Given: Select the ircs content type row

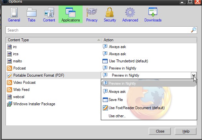Looking at the screenshot, I should 101,54.
